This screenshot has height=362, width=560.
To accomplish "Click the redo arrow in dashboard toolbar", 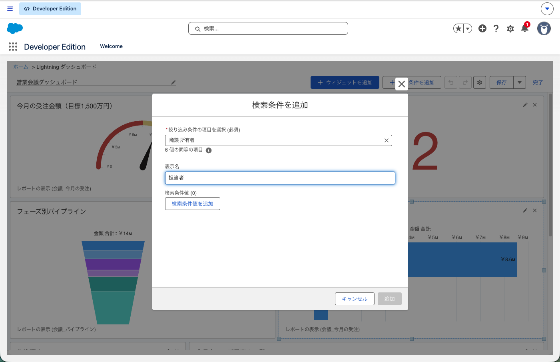I will [x=465, y=82].
